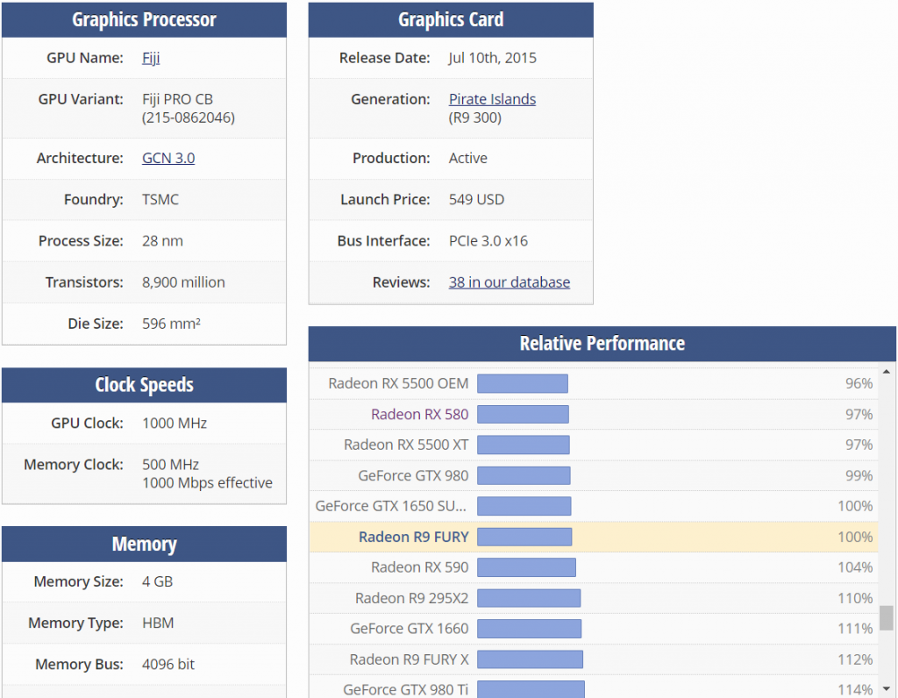The image size is (898, 698).
Task: Open the '38 in our database' reviews link
Action: [x=509, y=282]
